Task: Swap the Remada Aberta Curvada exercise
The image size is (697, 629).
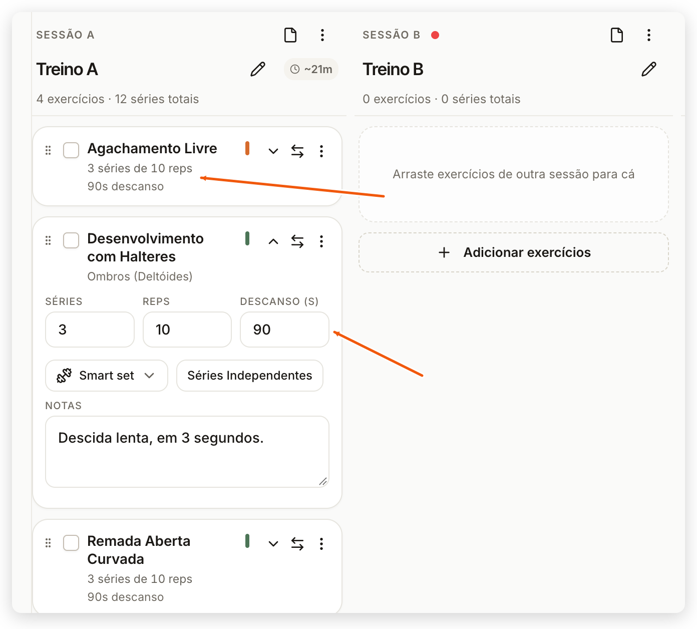Action: (x=297, y=544)
